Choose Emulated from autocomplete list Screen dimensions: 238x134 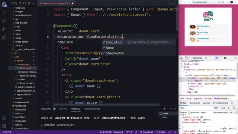point(139,42)
